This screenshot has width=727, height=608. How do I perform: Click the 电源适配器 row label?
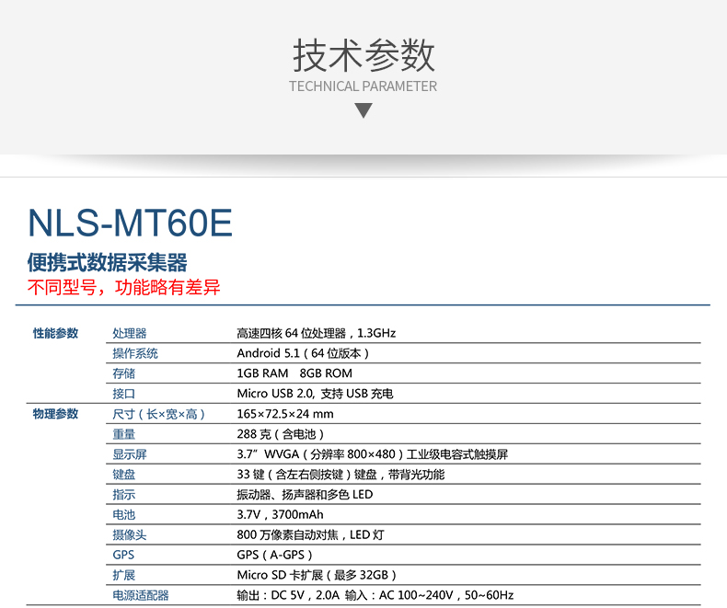141,595
